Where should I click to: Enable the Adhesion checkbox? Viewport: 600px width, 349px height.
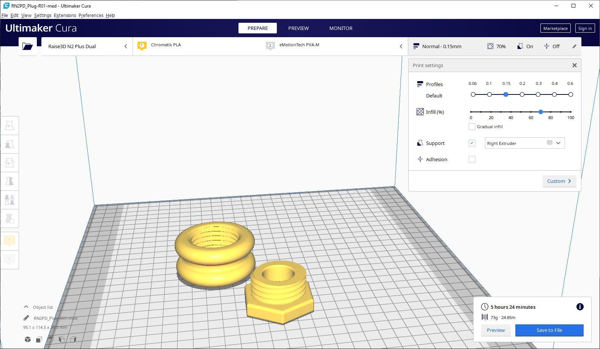472,159
